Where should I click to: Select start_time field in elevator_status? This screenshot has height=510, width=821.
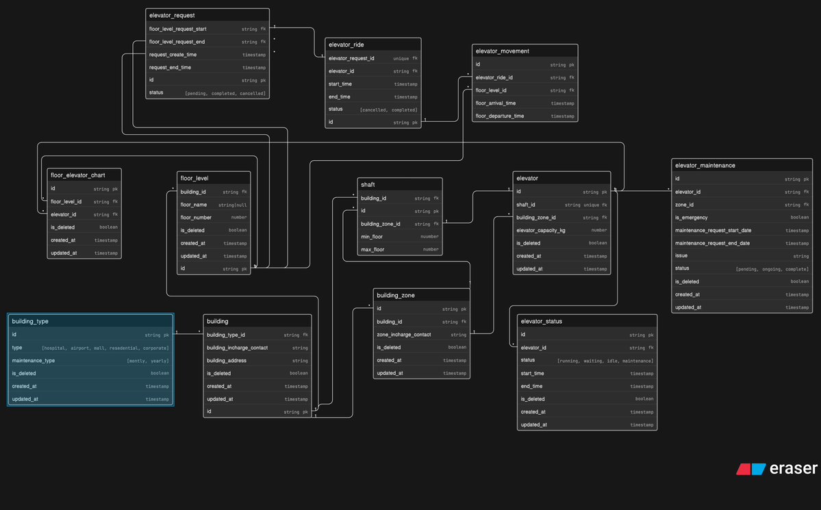click(587, 373)
